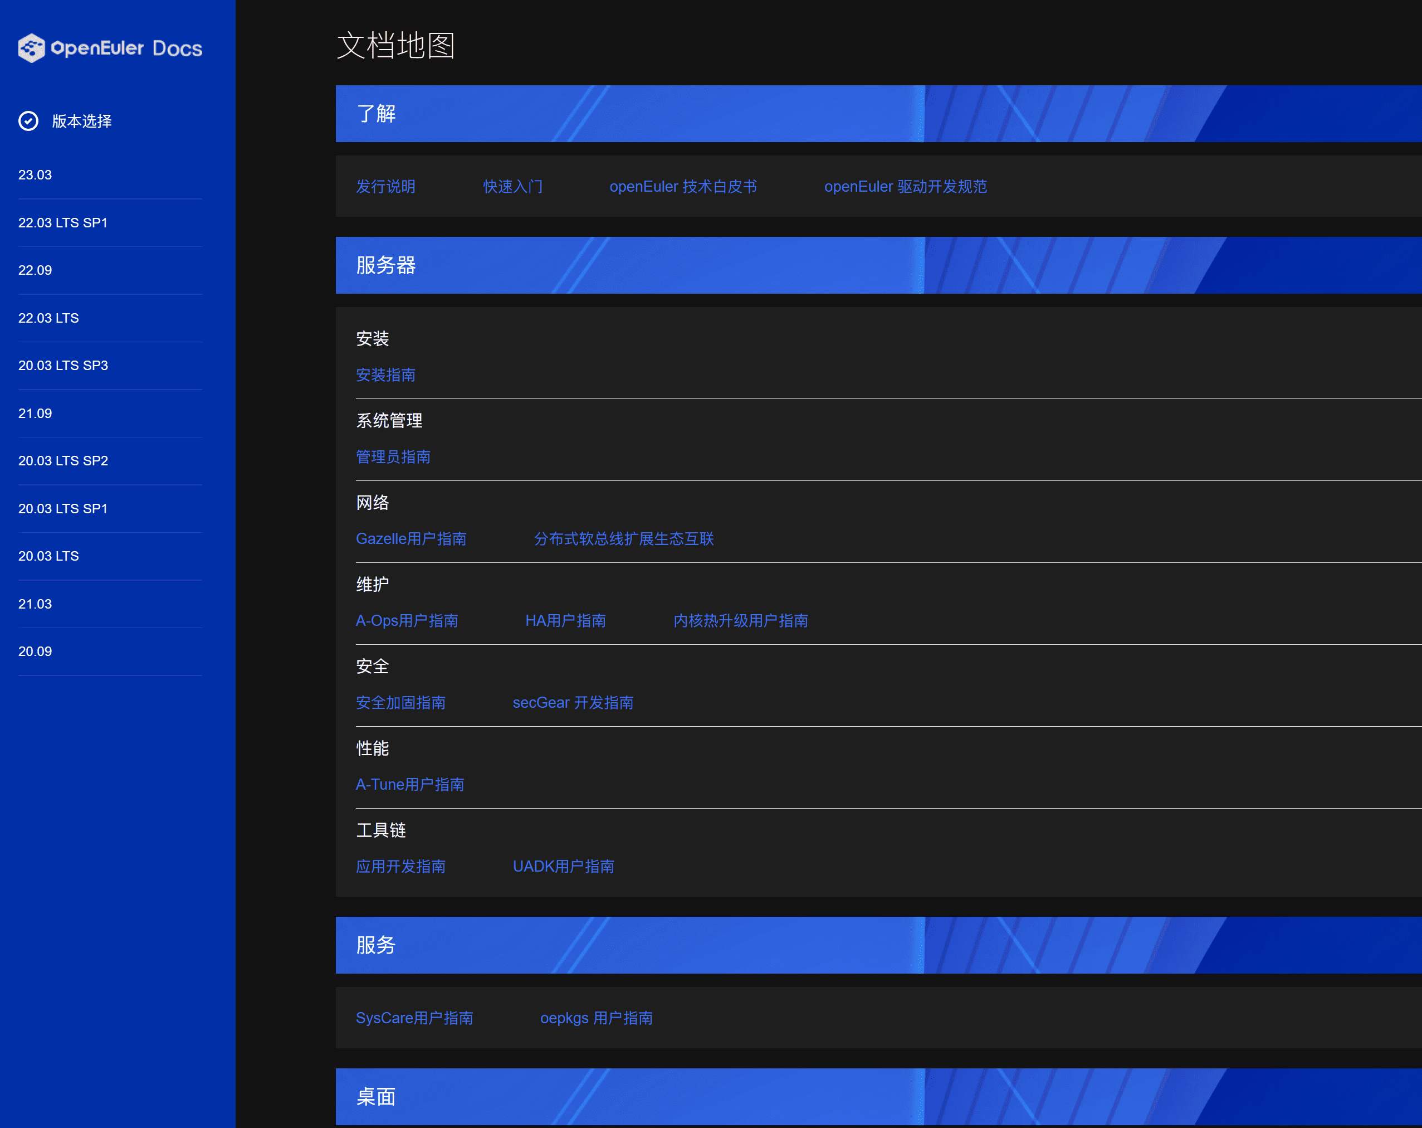
Task: Click the 了解 section banner
Action: [878, 114]
